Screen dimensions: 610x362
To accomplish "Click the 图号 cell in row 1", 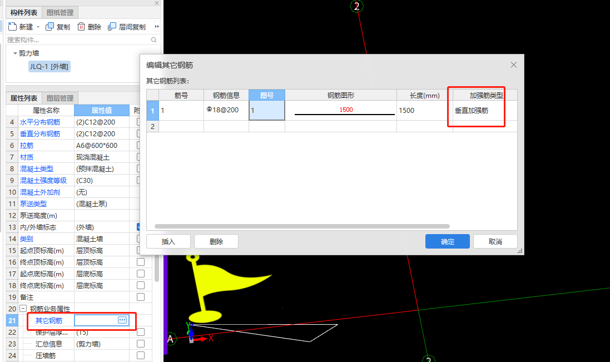I will (267, 111).
